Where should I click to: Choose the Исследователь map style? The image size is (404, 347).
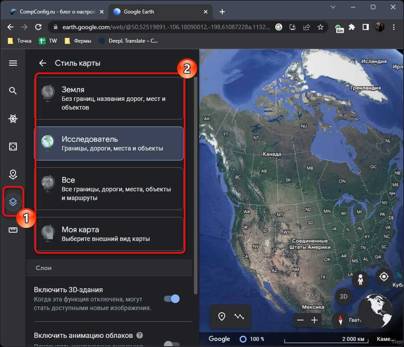click(109, 143)
